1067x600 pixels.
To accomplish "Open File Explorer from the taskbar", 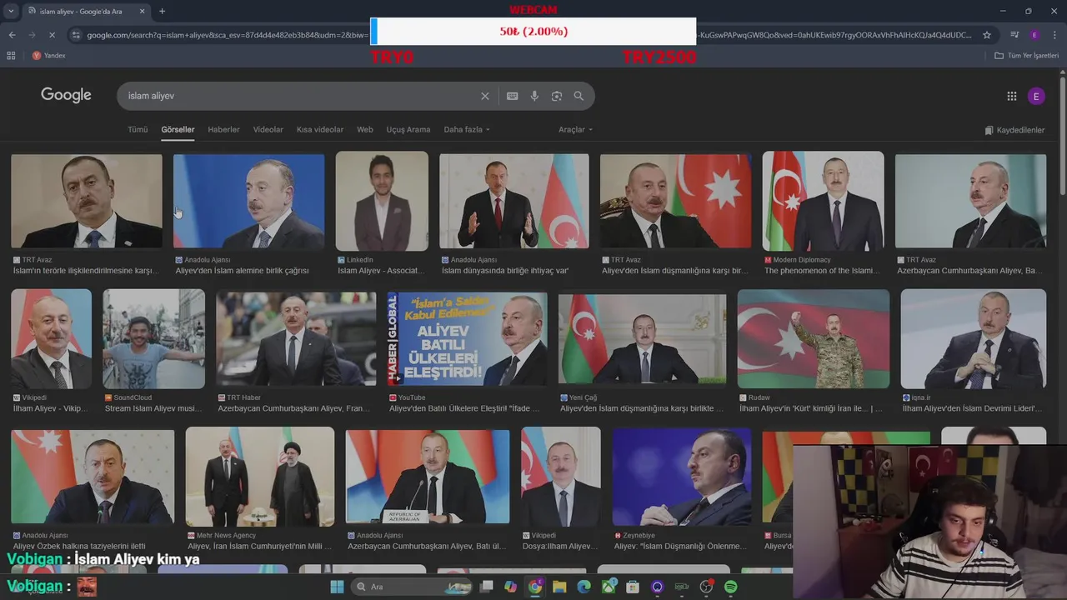I will click(x=559, y=587).
